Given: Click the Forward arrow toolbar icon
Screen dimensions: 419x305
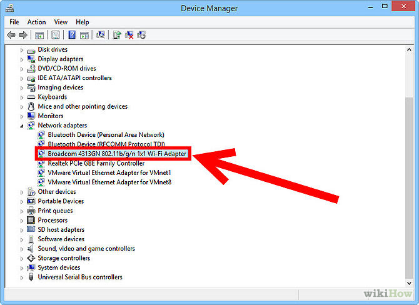Looking at the screenshot, I should pos(23,35).
